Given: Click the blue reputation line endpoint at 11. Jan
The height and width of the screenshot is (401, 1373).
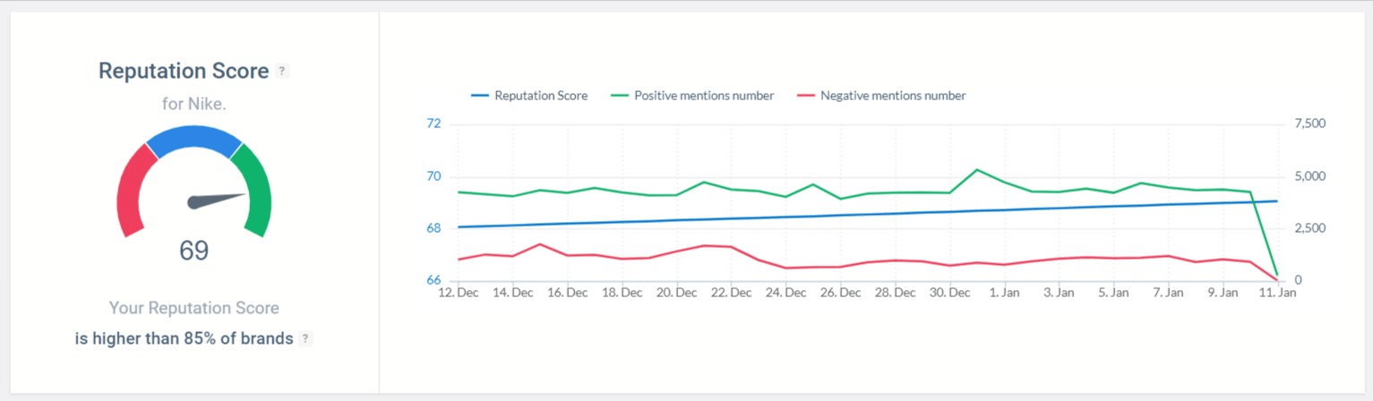Looking at the screenshot, I should coord(1276,200).
